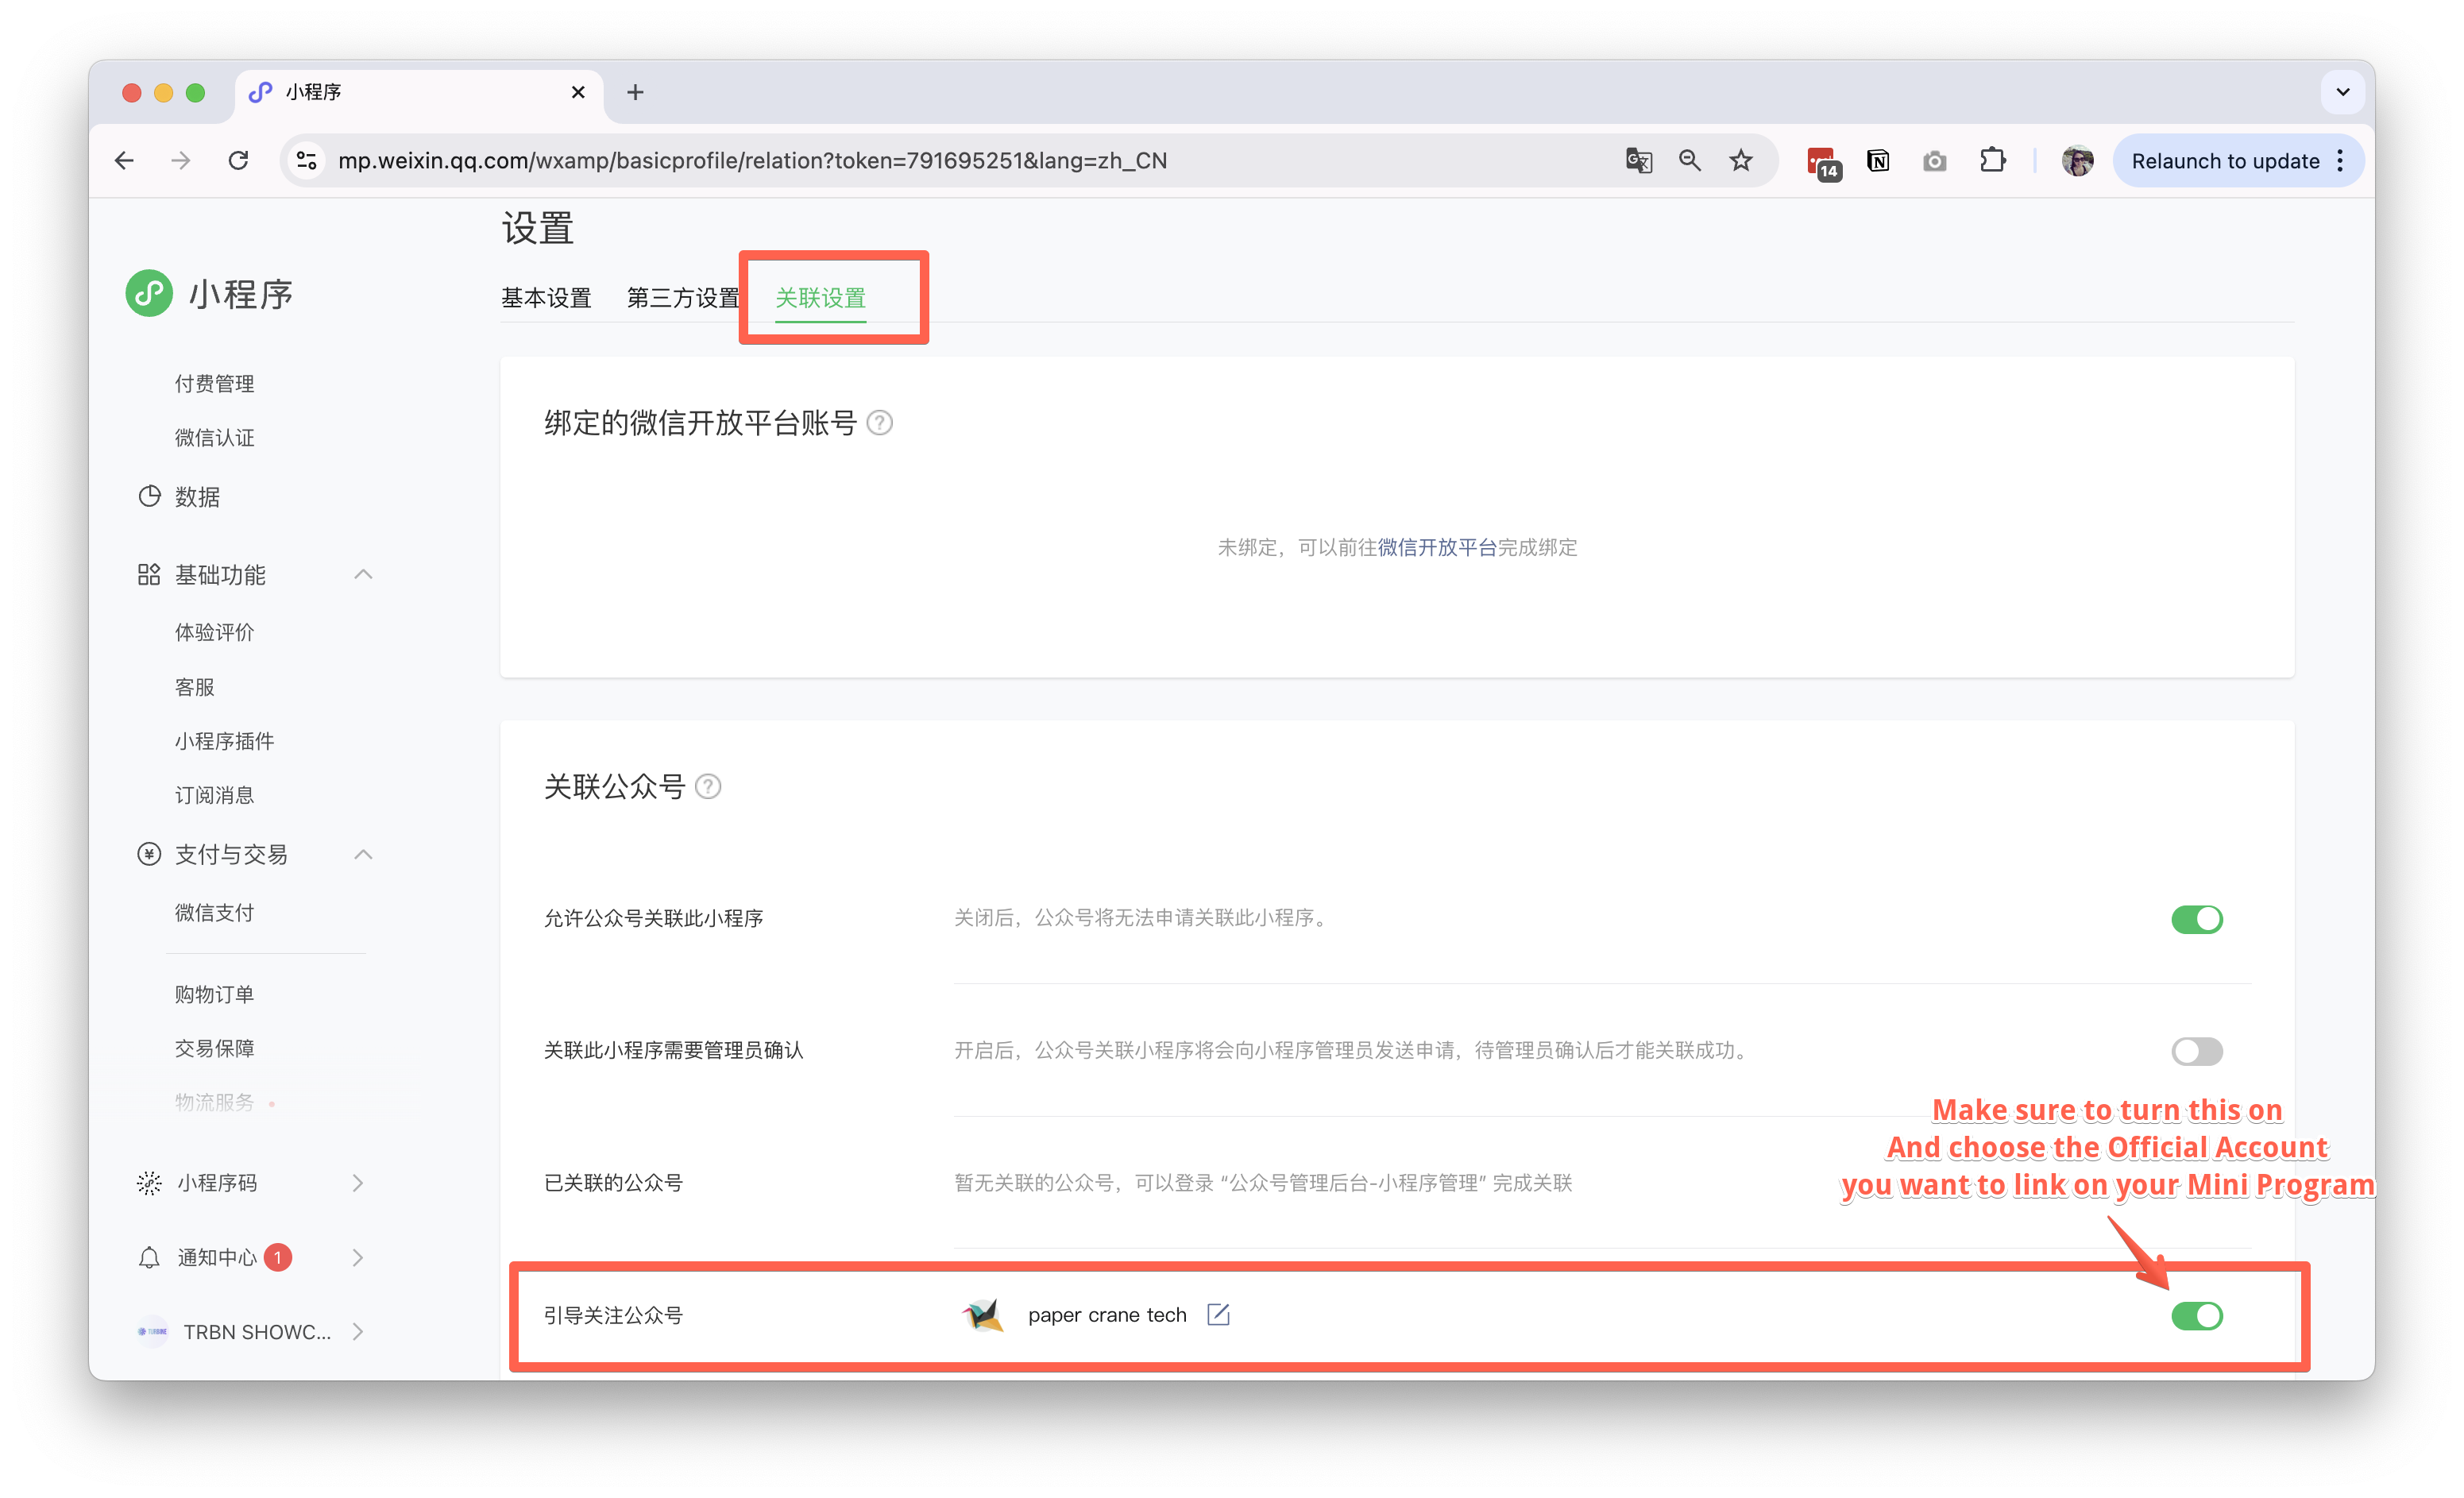Open the Notion extension icon
Viewport: 2464px width, 1498px height.
pyautogui.click(x=1878, y=161)
